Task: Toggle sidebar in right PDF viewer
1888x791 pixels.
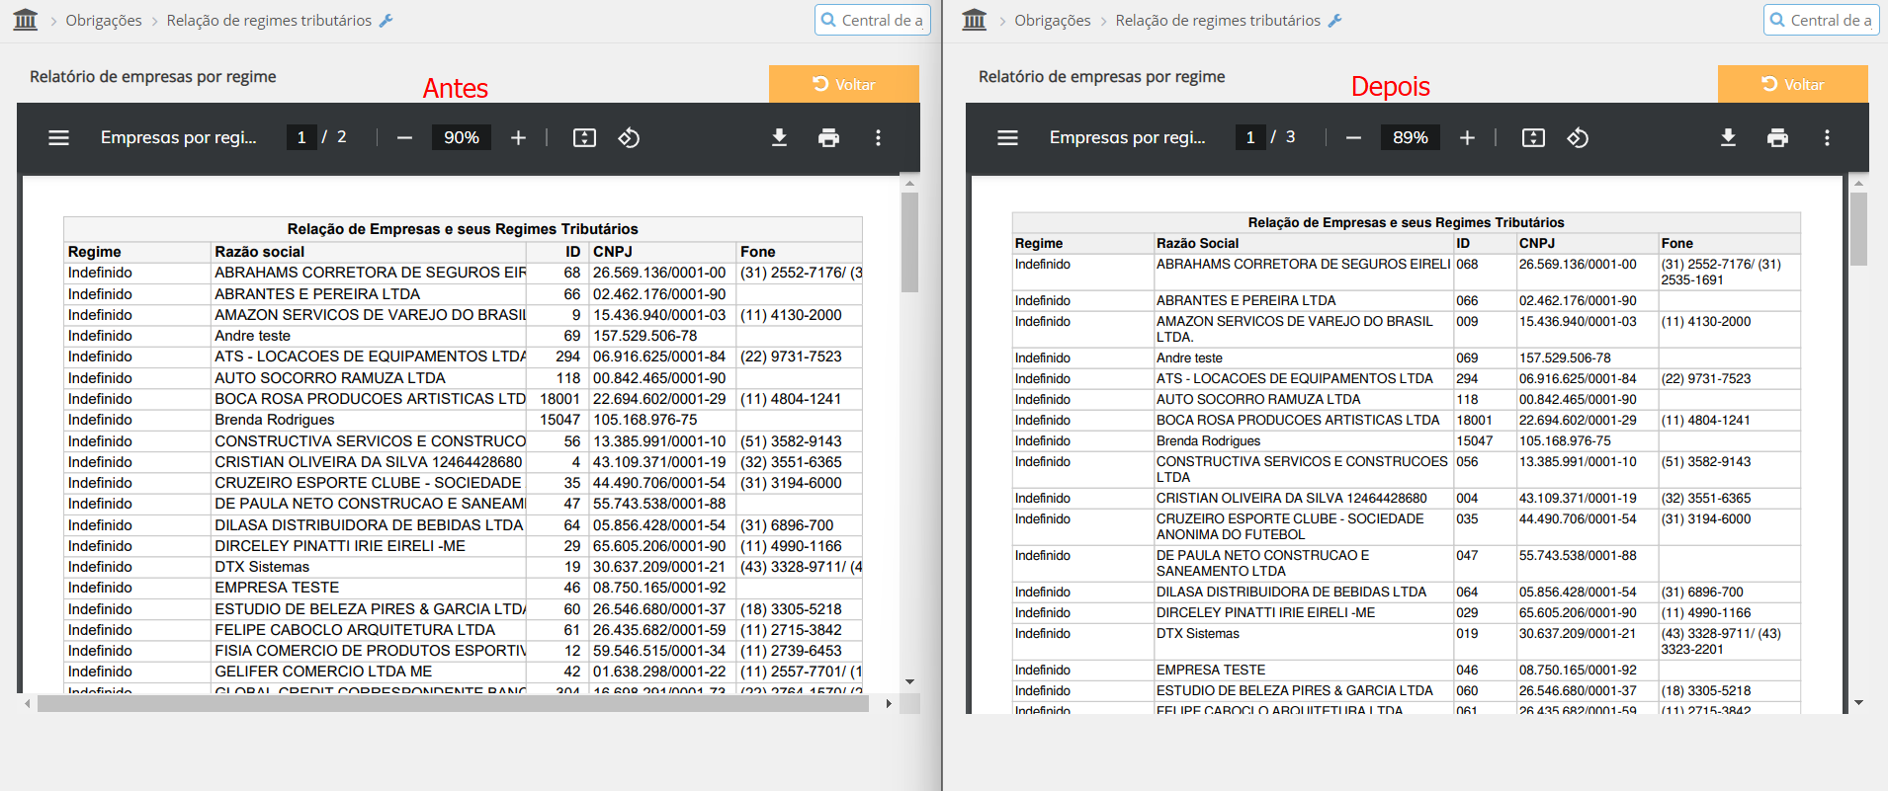Action: (1007, 138)
